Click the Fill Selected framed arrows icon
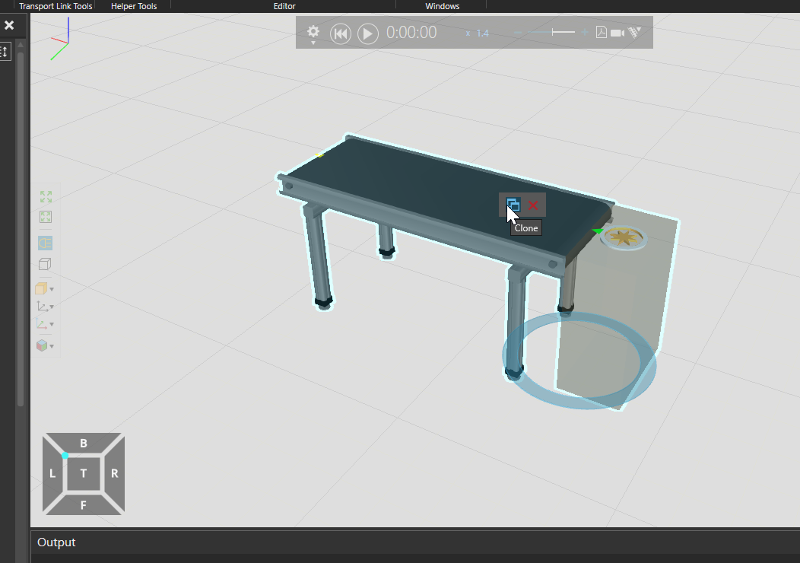The width and height of the screenshot is (800, 563). coord(46,218)
